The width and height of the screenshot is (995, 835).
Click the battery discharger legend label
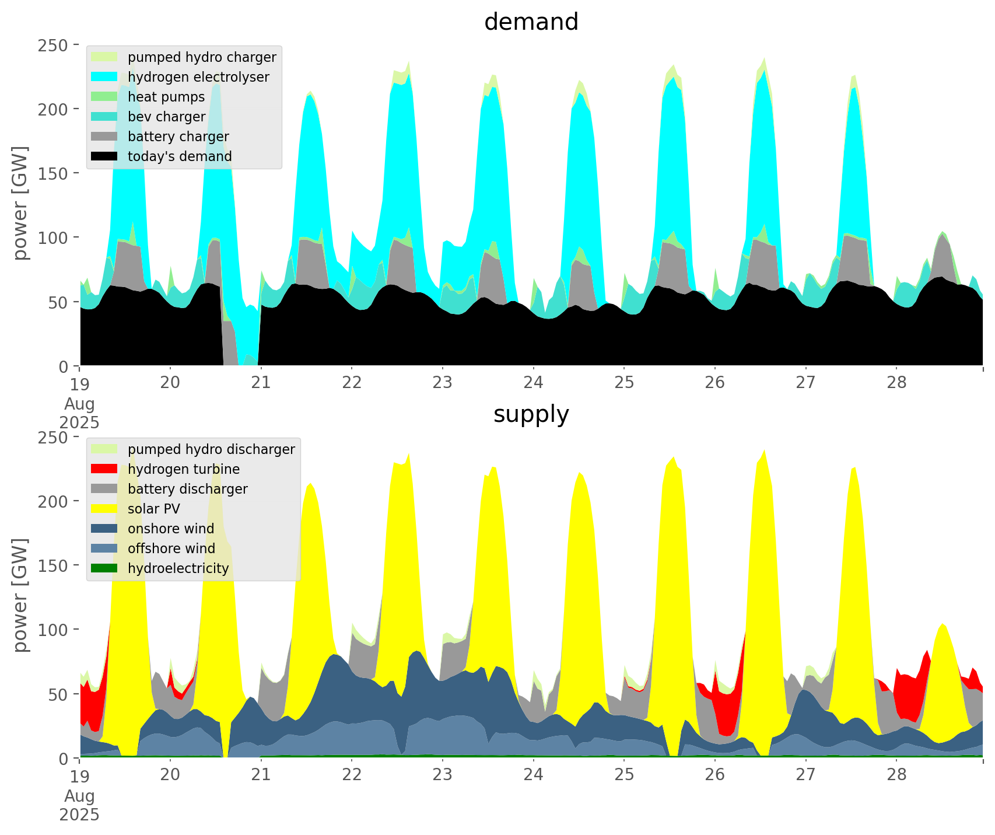coord(187,489)
